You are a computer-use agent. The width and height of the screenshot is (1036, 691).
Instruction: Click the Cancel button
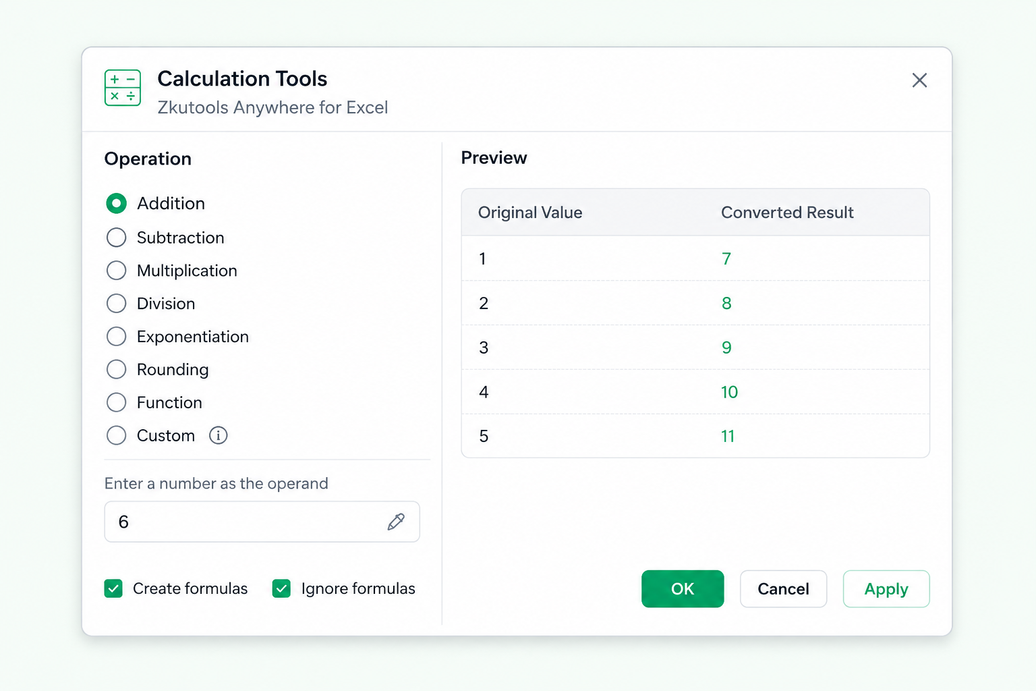[783, 589]
